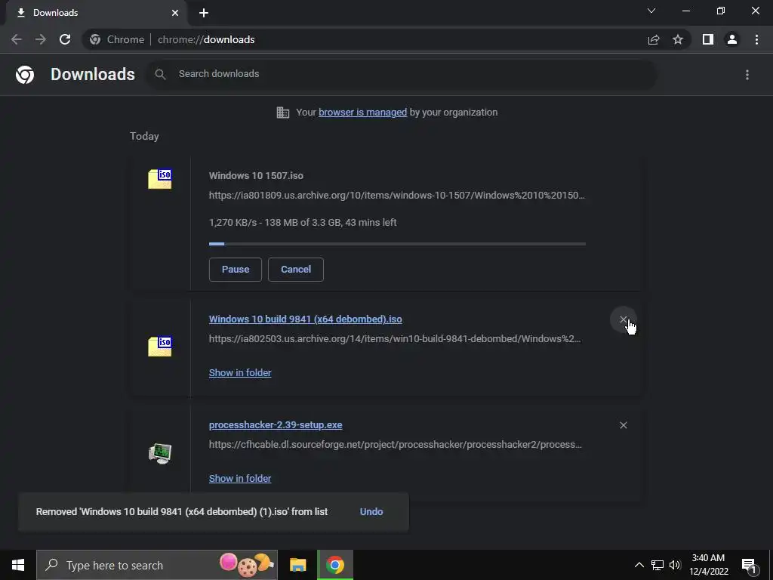Click the processhacker setup file icon
Viewport: 773px width, 580px height.
[160, 454]
